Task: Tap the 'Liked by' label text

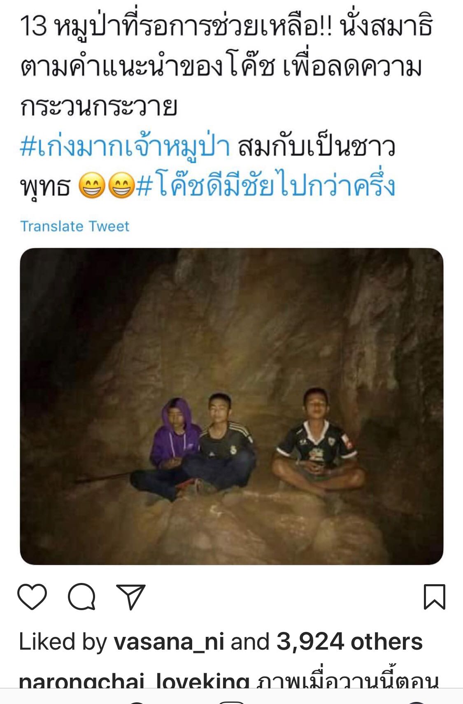Action: pos(63,641)
